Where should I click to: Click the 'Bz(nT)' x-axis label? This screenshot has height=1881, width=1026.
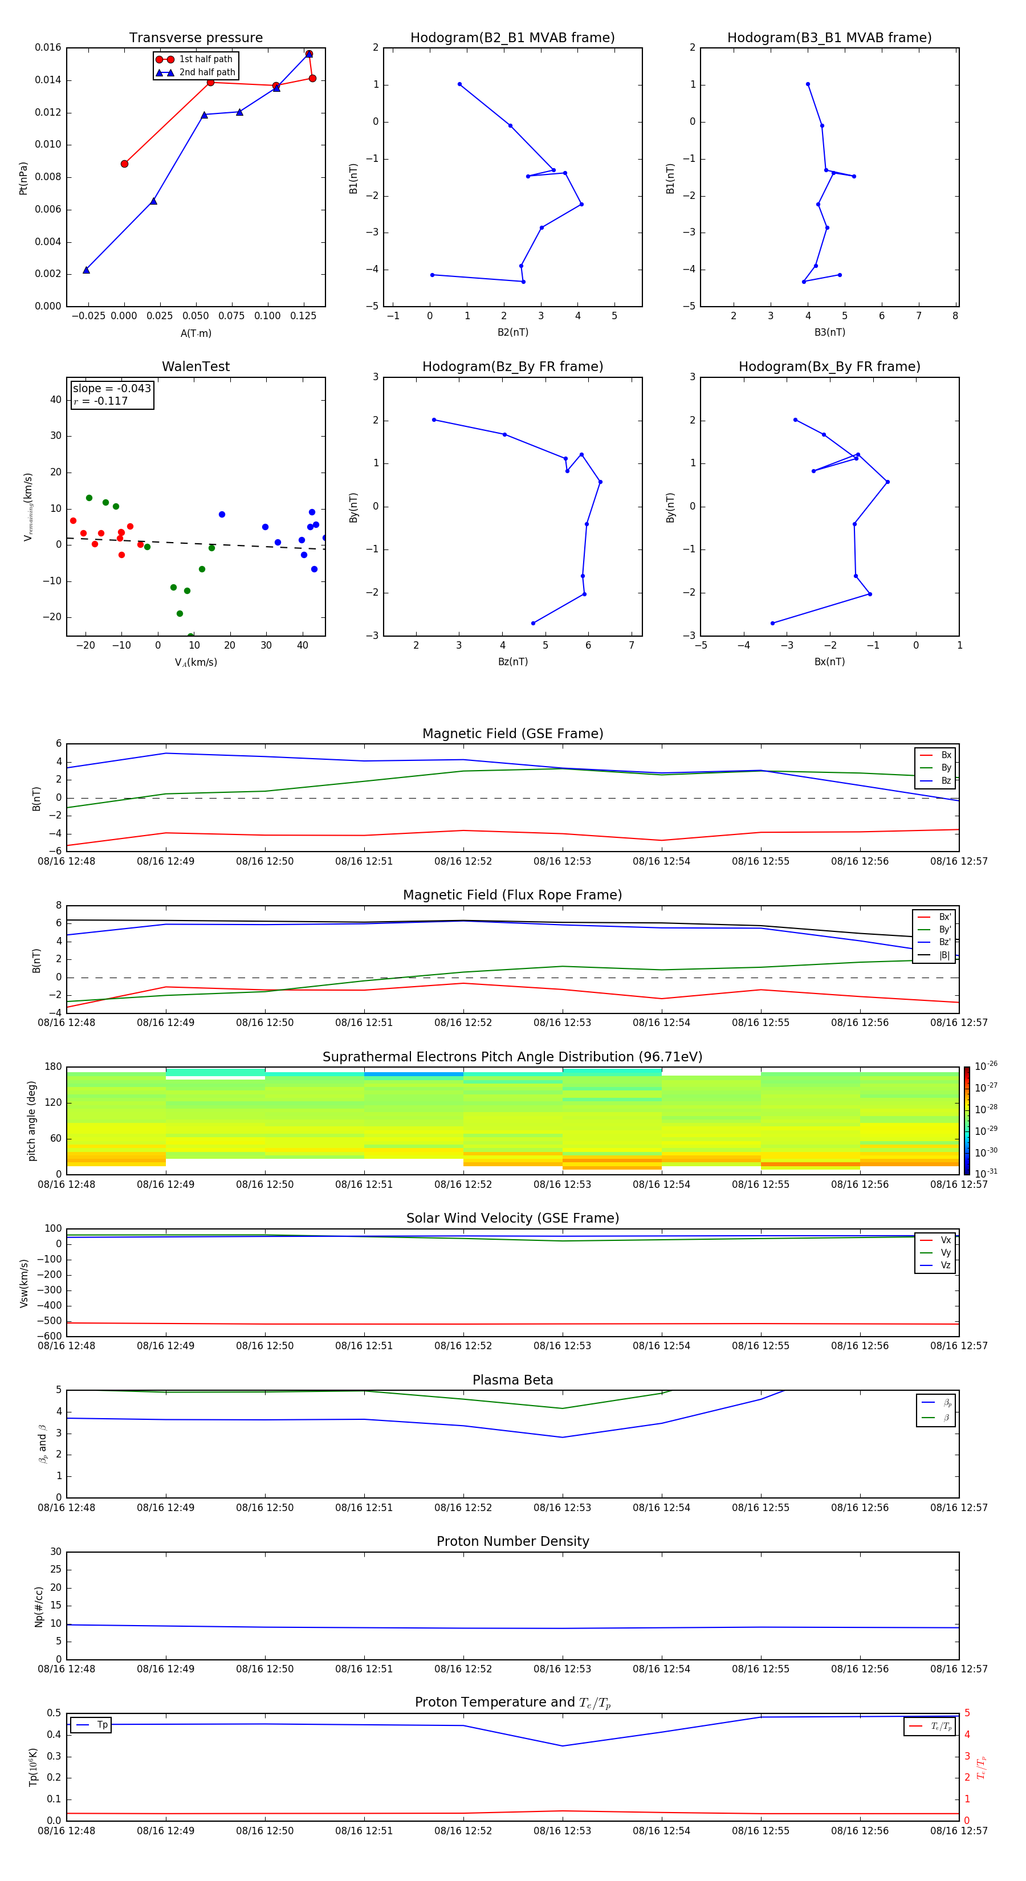[x=512, y=662]
